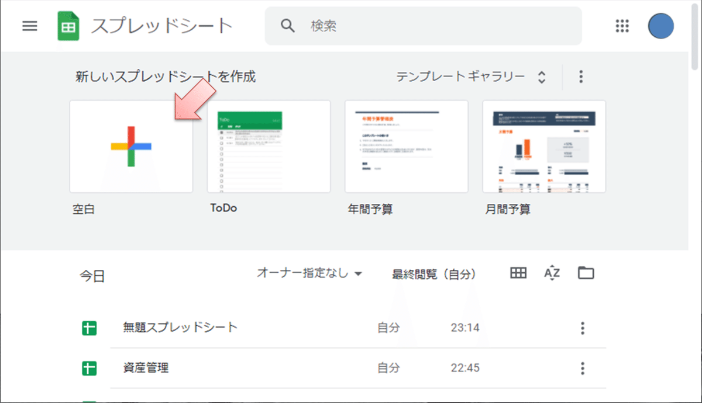The image size is (702, 403).
Task: Open the 月間予算 template thumbnail
Action: (x=544, y=147)
